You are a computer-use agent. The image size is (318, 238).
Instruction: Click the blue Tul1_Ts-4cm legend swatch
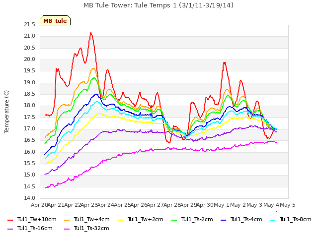coord(223,220)
